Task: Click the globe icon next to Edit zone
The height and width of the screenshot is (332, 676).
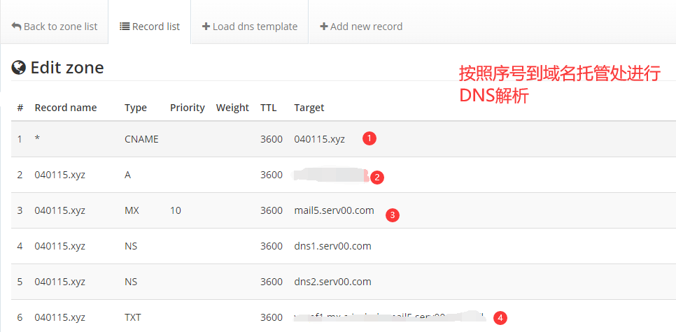Action: [19, 68]
